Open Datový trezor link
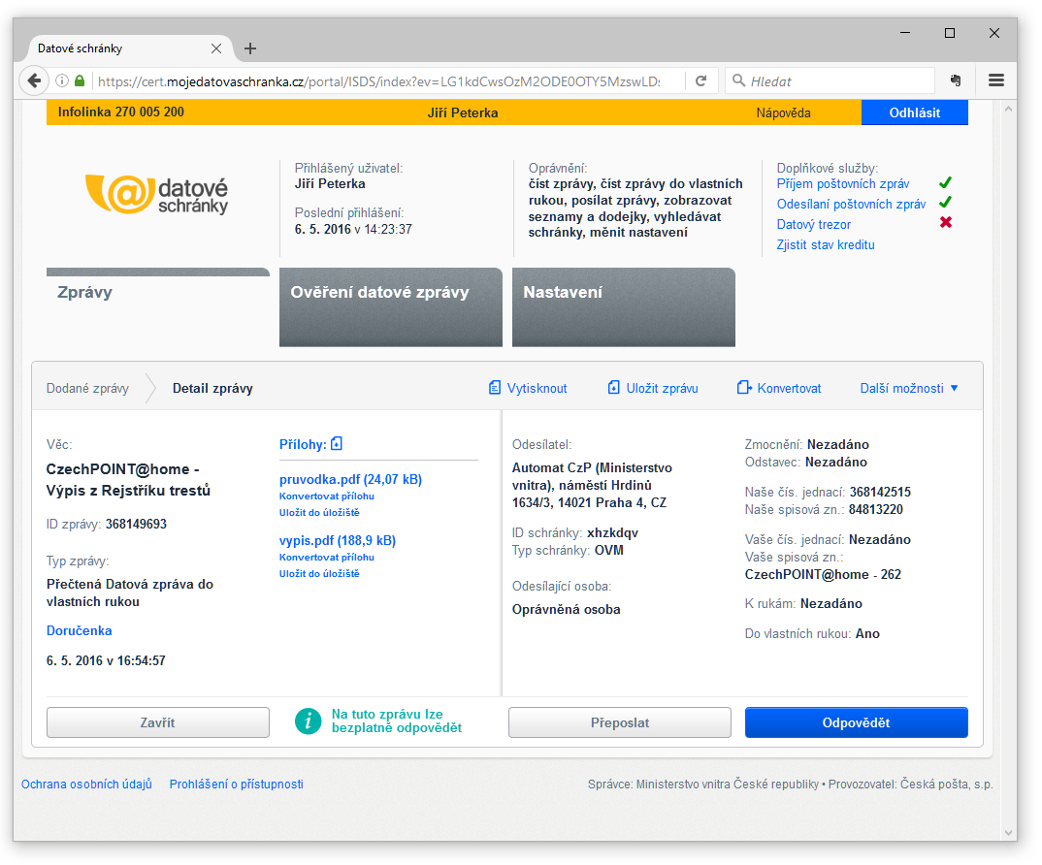This screenshot has height=865, width=1042. click(813, 225)
